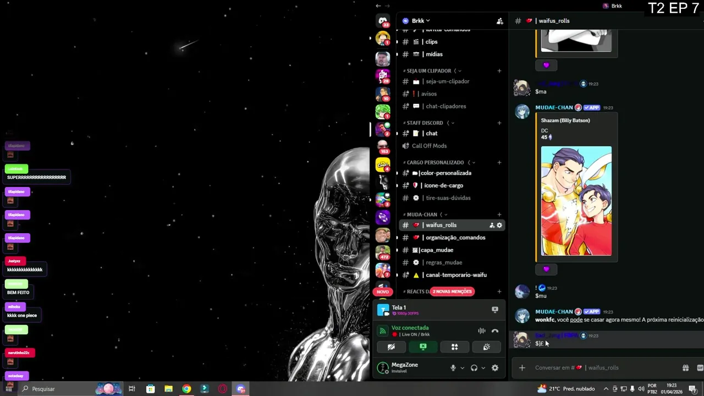
Task: Toggle the microphone mute button
Action: pos(453,368)
